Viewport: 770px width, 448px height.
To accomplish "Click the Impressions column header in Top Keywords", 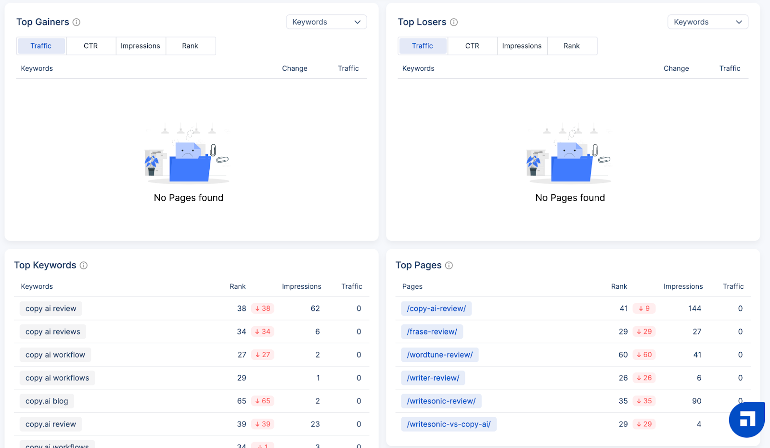I will click(x=302, y=286).
